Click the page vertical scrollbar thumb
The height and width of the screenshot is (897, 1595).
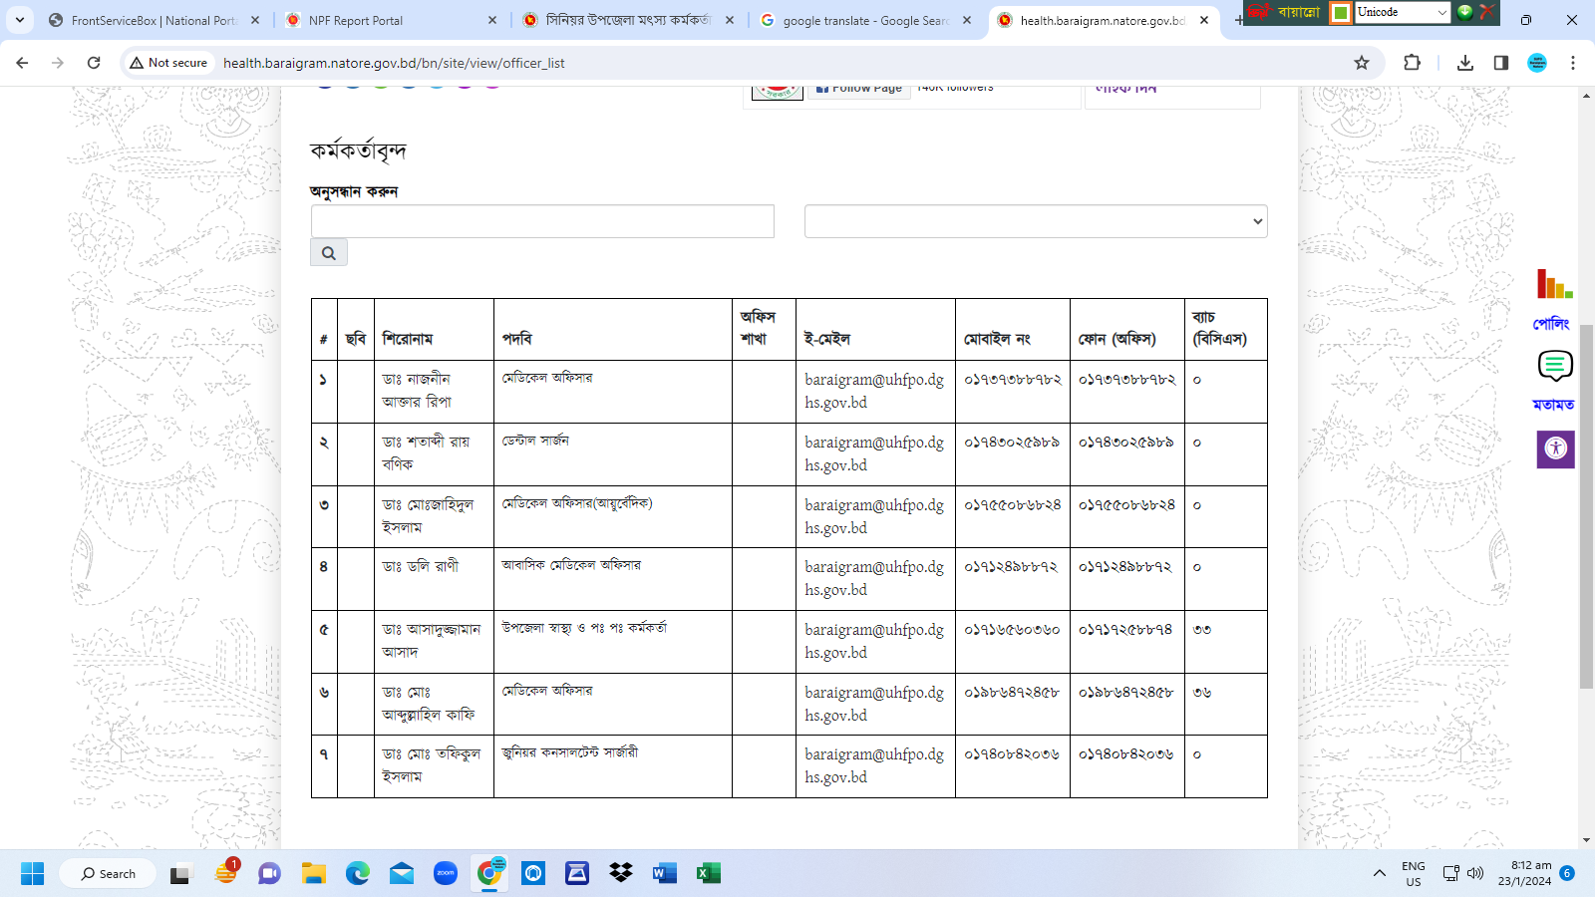click(x=1586, y=506)
